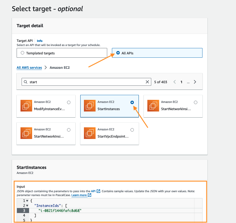Collapse the InstanceIds array fold arrow

pyautogui.click(x=27, y=206)
